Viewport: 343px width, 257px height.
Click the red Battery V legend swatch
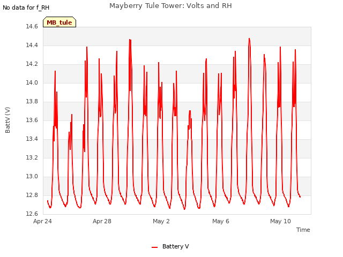(x=155, y=247)
